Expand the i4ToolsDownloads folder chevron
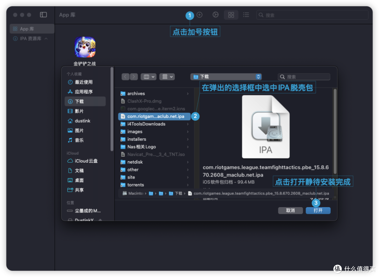379x277 pixels. click(x=188, y=124)
